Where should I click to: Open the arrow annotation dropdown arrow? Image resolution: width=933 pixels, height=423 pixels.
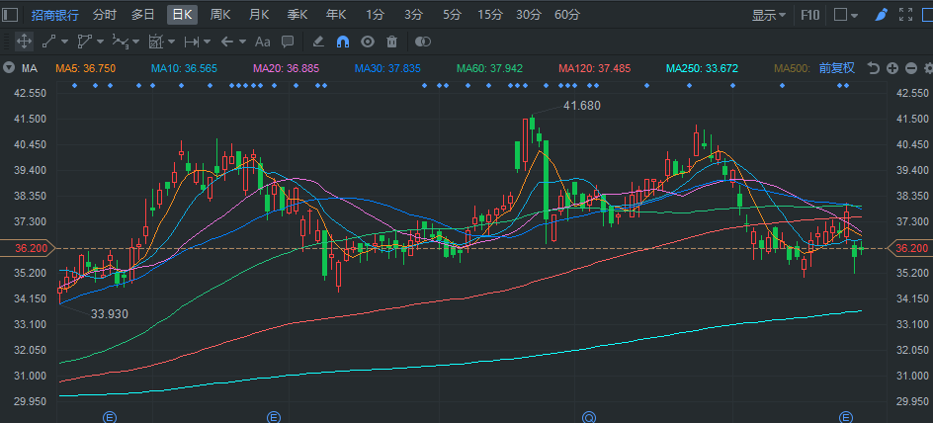[242, 42]
